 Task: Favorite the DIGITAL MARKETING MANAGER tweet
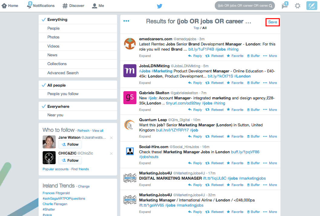pos(235,185)
